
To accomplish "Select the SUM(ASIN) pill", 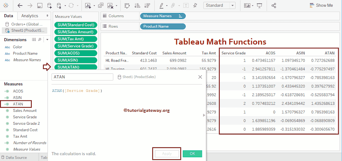I will [x=76, y=60].
